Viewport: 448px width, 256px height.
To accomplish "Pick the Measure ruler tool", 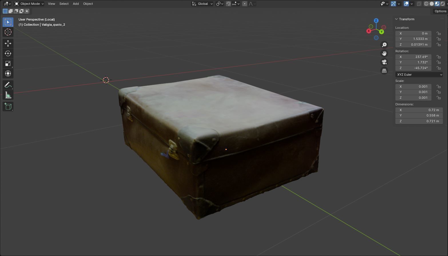I will tap(8, 95).
